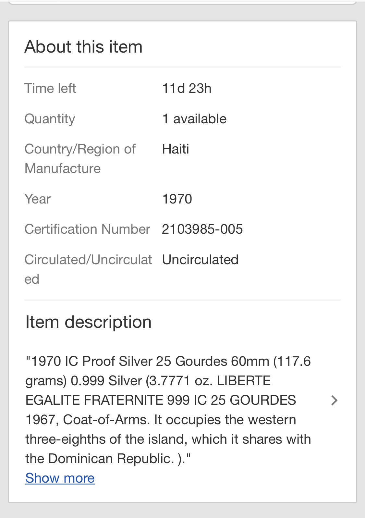Image resolution: width=365 pixels, height=518 pixels.
Task: Select the Quantity label
Action: click(x=50, y=119)
